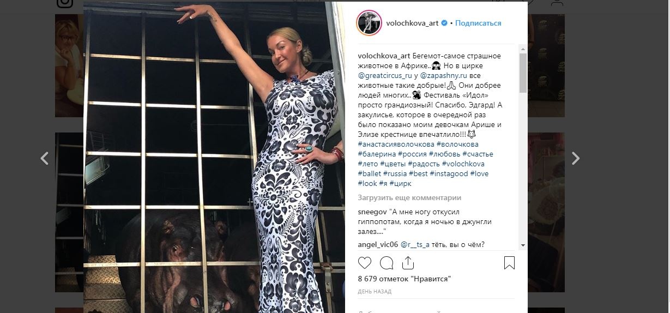Click the verified badge next to volochkova_art

tap(444, 23)
